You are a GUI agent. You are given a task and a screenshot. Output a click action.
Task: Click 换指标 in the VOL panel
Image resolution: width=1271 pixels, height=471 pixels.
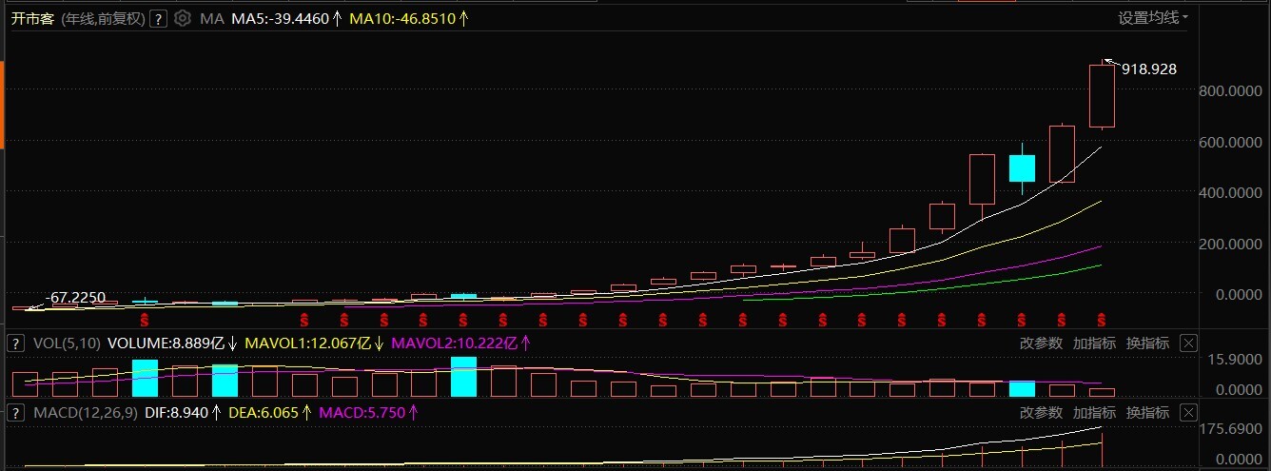click(x=1147, y=343)
